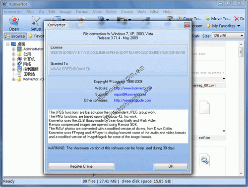Select the Browse tab button
The width and height of the screenshot is (248, 187).
pyautogui.click(x=15, y=36)
